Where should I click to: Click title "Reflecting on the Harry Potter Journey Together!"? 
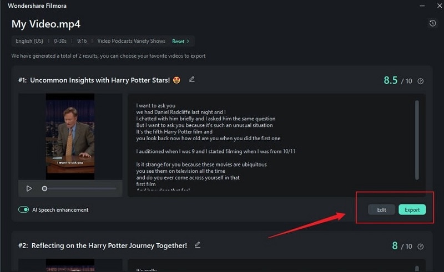pos(109,245)
